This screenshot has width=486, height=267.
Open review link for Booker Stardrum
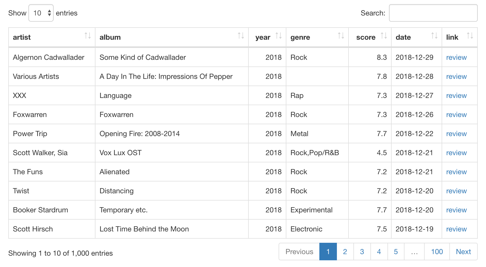(456, 210)
